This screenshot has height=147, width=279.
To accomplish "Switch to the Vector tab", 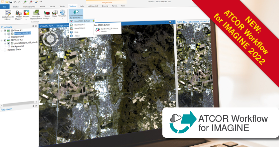I will tap(52, 6).
